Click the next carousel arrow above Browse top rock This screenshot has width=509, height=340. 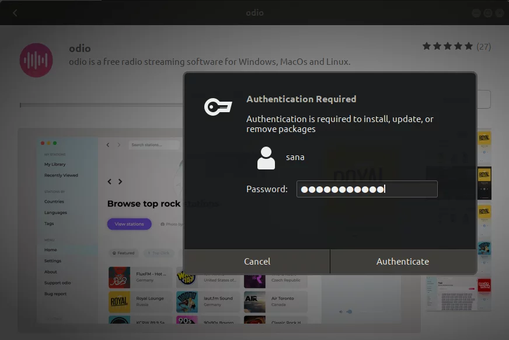[x=120, y=182]
